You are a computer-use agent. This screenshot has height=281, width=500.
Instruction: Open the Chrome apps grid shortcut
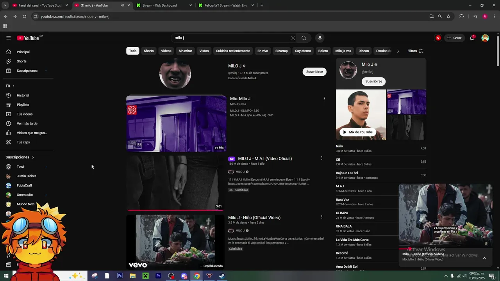5,26
